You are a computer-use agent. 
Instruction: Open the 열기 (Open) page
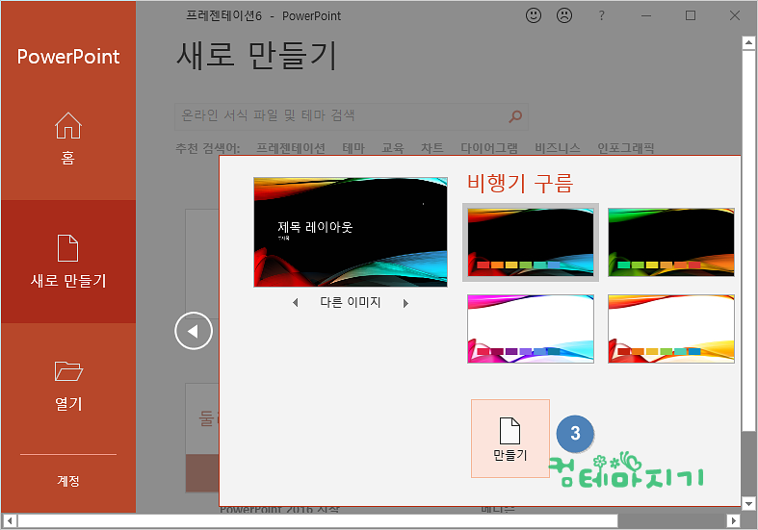click(x=68, y=386)
